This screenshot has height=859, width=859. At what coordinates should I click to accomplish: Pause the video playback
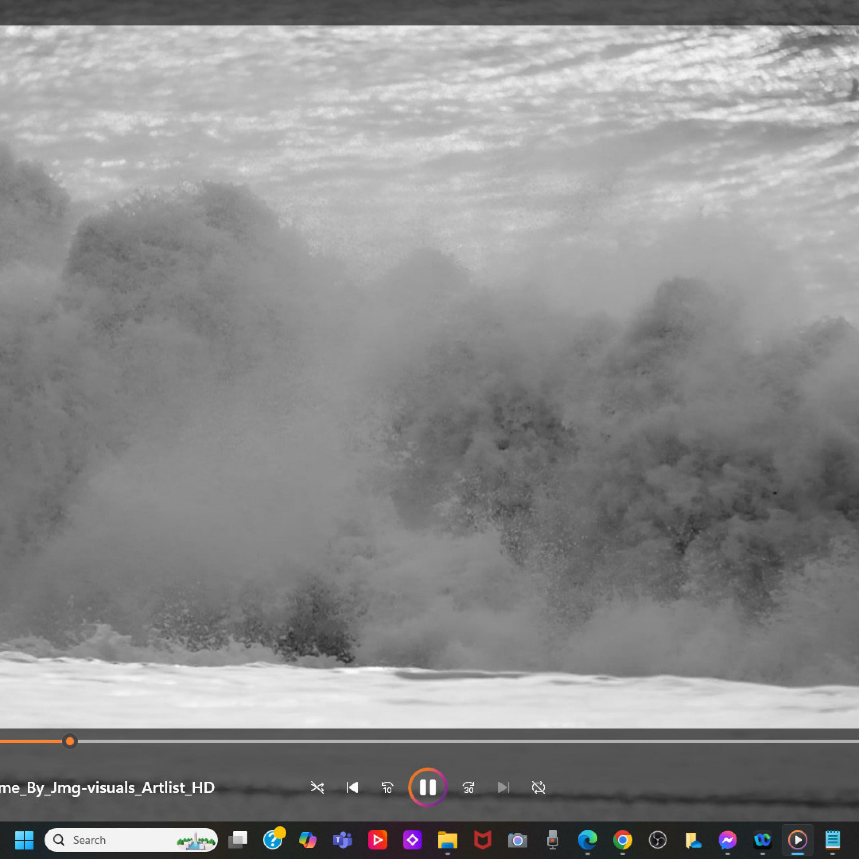pos(427,787)
